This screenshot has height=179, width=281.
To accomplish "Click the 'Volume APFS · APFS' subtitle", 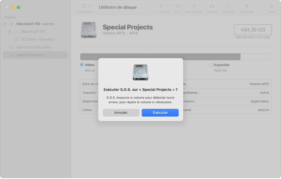I will (120, 33).
